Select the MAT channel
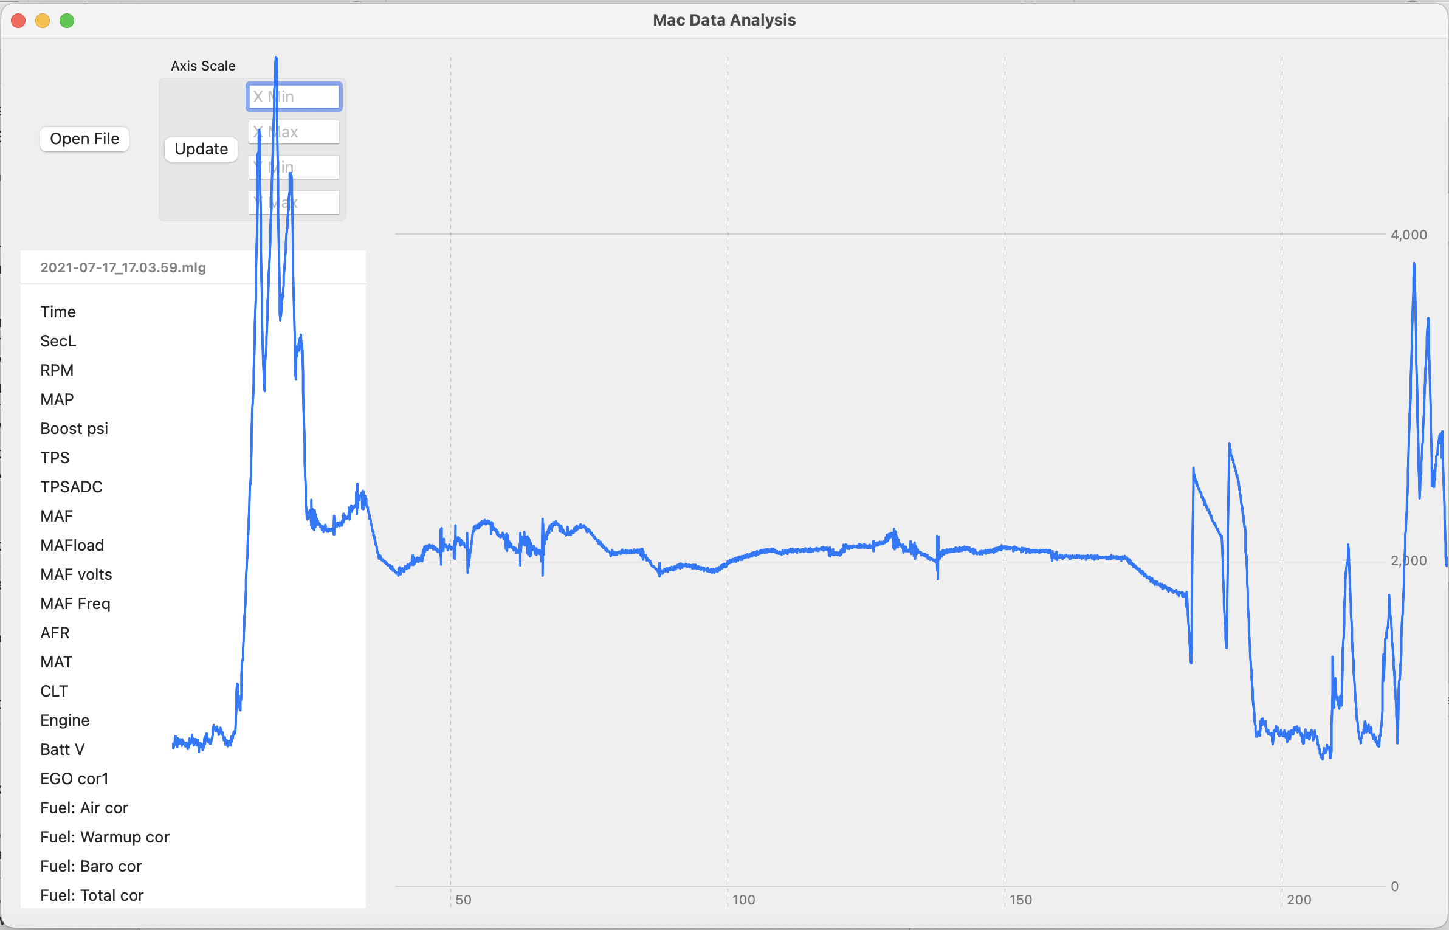 193,662
